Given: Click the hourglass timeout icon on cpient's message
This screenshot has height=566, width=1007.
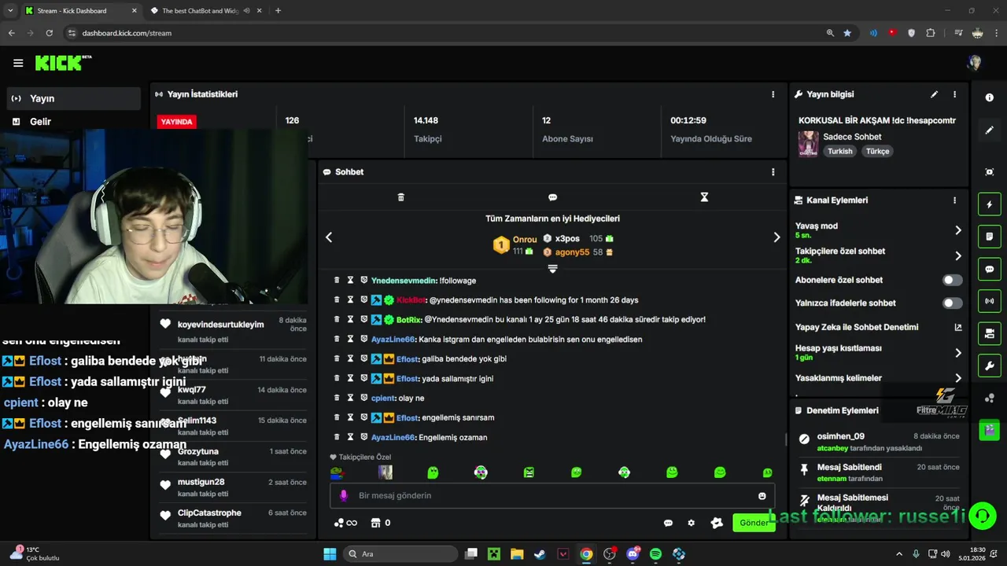Looking at the screenshot, I should (x=351, y=398).
